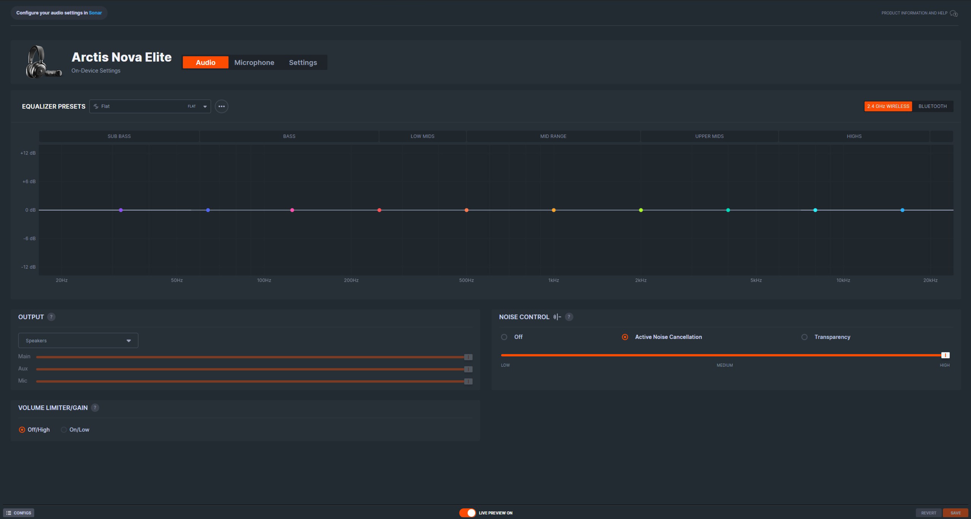971x519 pixels.
Task: Click the product information help chat icon
Action: [x=954, y=13]
